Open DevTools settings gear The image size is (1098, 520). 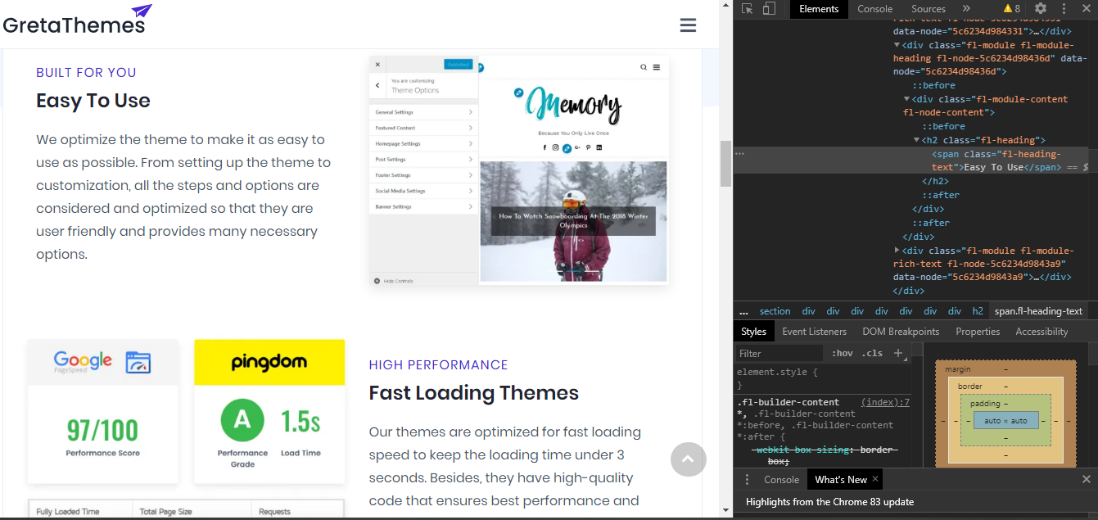point(1041,9)
